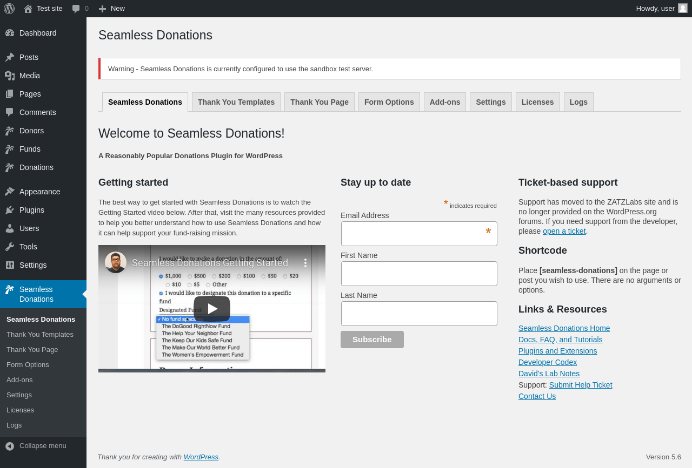Click the Donors palm tree icon
Screen dimensions: 692x468
point(10,131)
